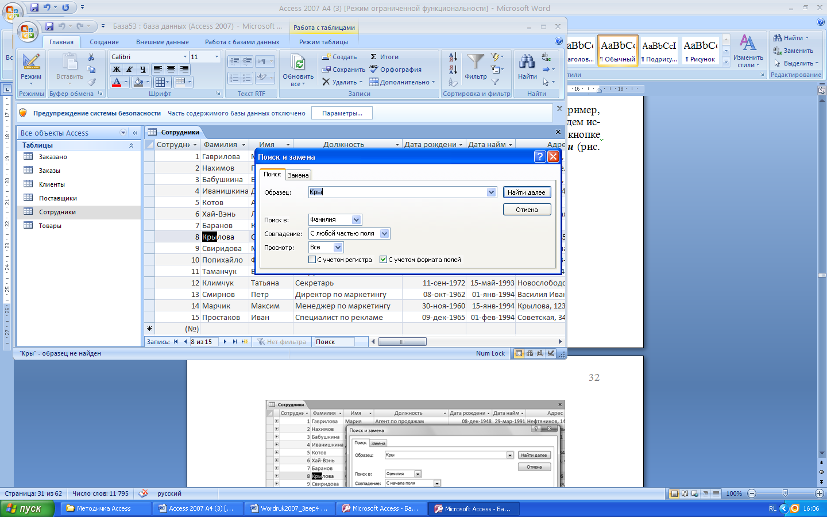
Task: Toggle С учетом формата полей checkbox
Action: (384, 260)
